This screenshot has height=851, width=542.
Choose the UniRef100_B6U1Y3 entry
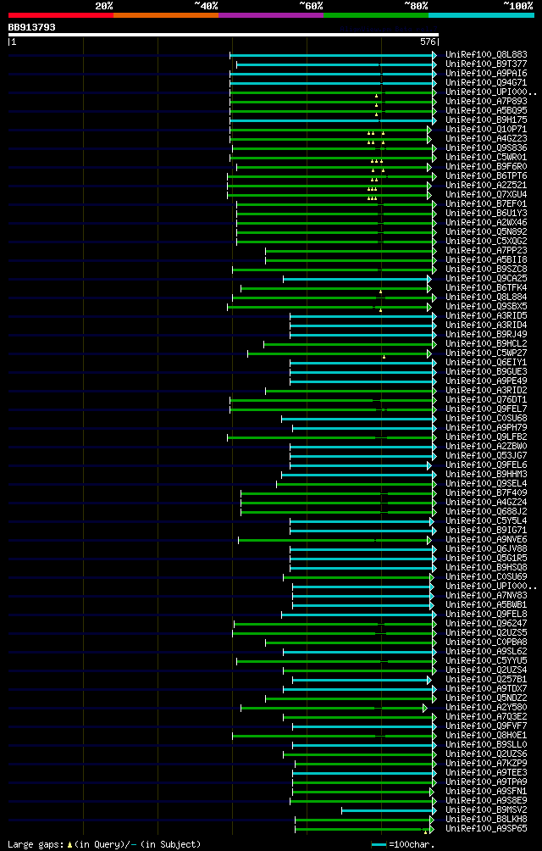coord(486,213)
